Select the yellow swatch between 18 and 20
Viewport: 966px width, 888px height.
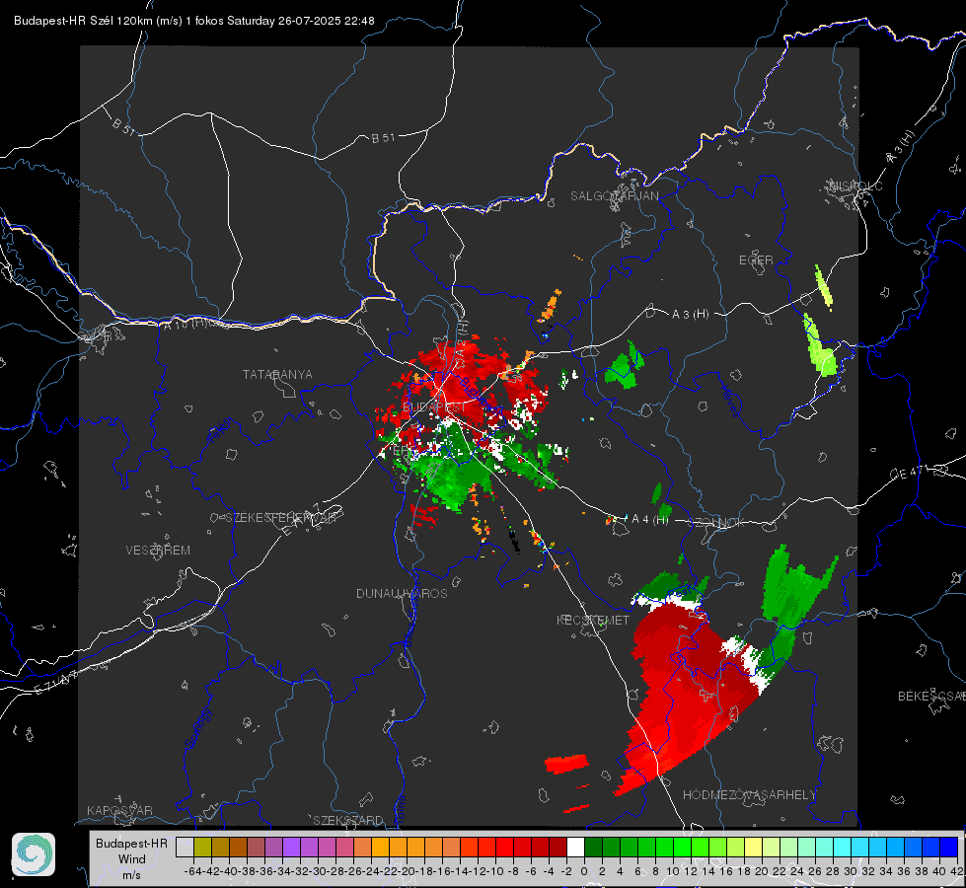pos(754,848)
